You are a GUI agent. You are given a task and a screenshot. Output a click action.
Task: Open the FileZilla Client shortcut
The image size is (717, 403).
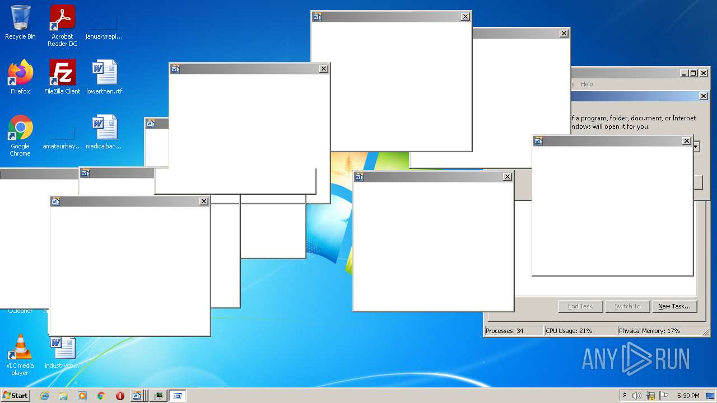(x=62, y=77)
